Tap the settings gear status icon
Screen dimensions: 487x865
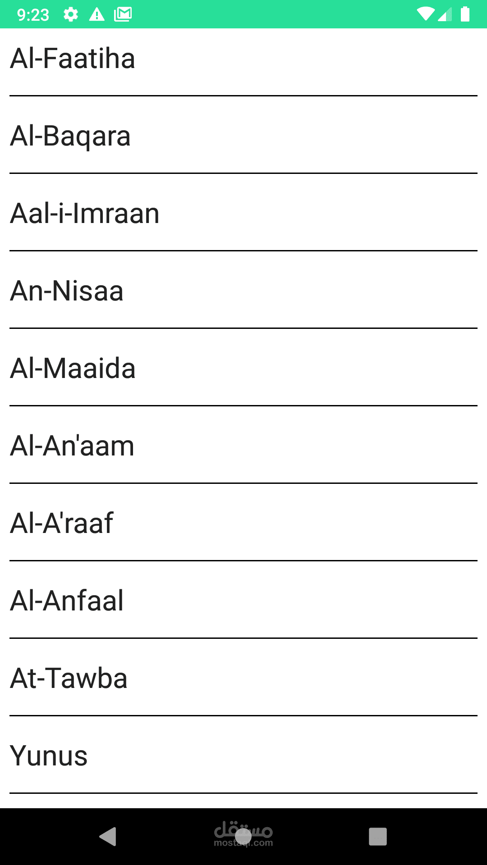pos(71,14)
